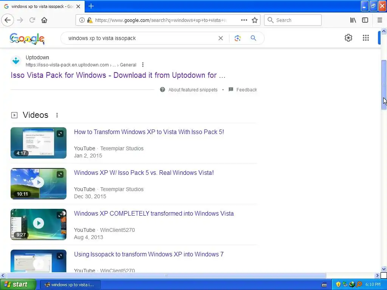The height and width of the screenshot is (290, 387).
Task: Open the Google apps grid
Action: [x=366, y=38]
